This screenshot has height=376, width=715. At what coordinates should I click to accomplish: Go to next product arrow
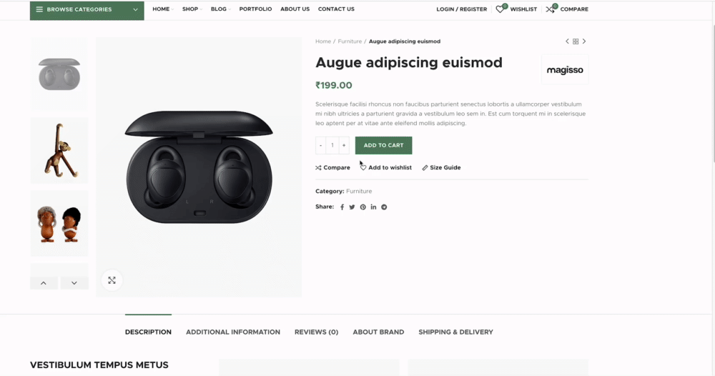[584, 41]
